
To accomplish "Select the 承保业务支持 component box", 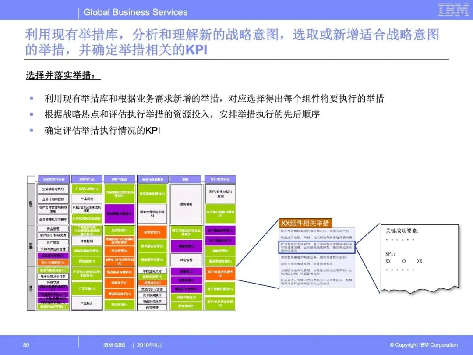I will (x=152, y=271).
